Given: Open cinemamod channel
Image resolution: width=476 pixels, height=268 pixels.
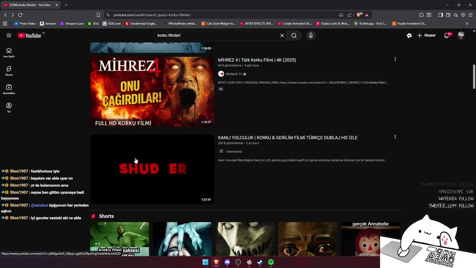Looking at the screenshot, I should point(234,151).
